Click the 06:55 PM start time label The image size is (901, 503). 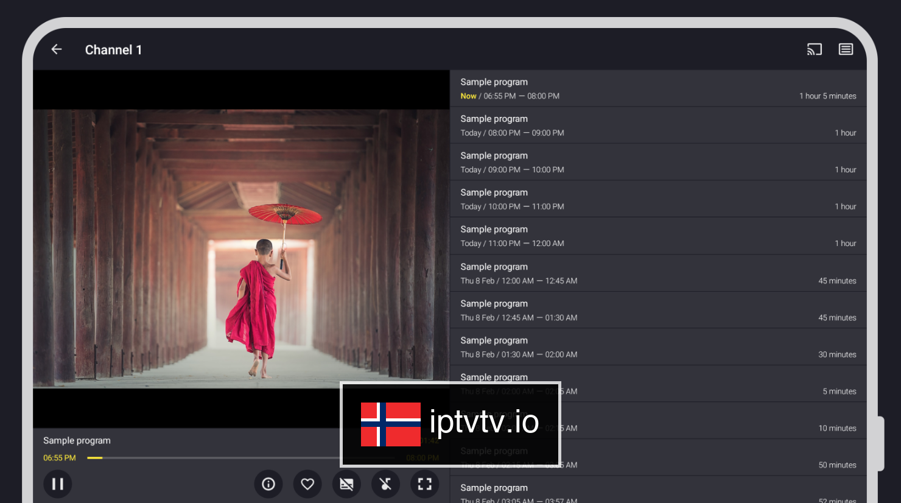pos(60,458)
